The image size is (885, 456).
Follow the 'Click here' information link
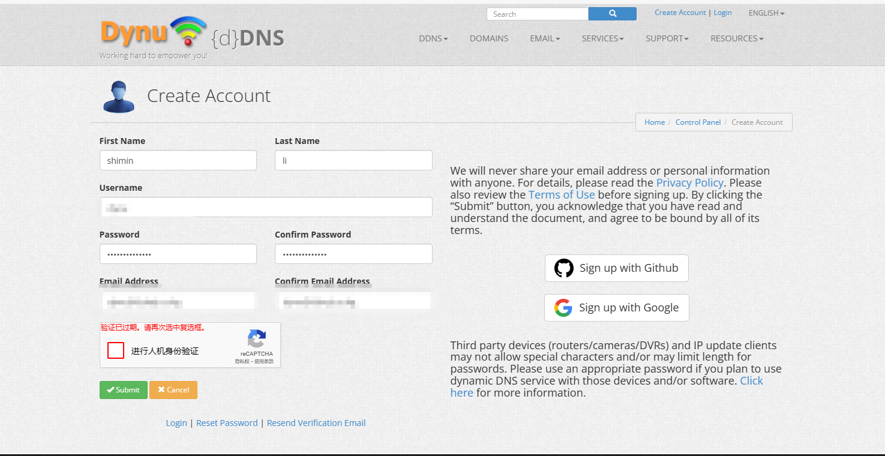751,381
